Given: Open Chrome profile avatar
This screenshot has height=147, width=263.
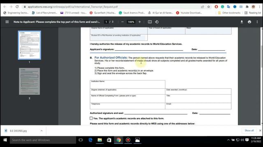Looking at the screenshot, I should point(253,7).
